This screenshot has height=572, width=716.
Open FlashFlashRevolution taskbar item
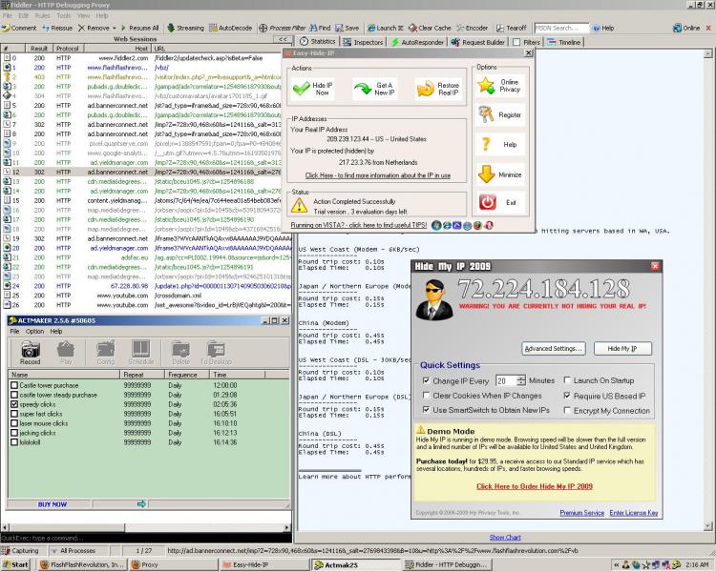tap(82, 564)
